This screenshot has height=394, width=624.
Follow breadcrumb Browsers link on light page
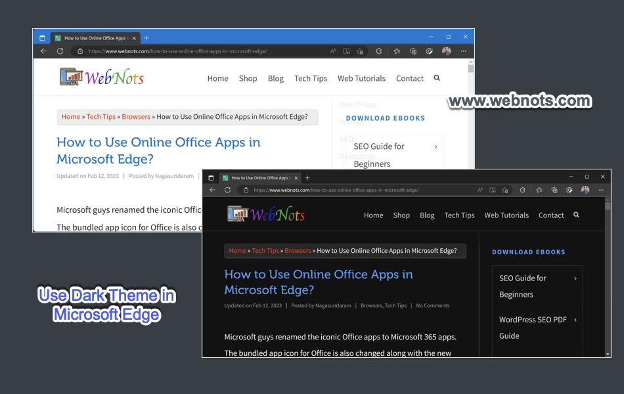pyautogui.click(x=136, y=117)
